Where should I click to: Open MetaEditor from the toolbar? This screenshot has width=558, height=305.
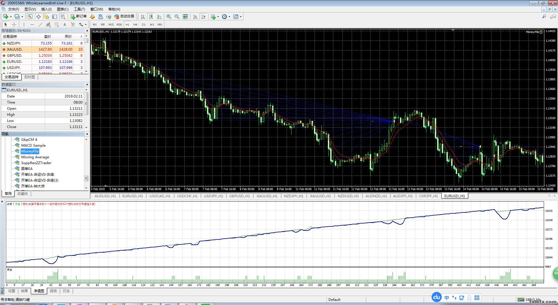coord(92,17)
